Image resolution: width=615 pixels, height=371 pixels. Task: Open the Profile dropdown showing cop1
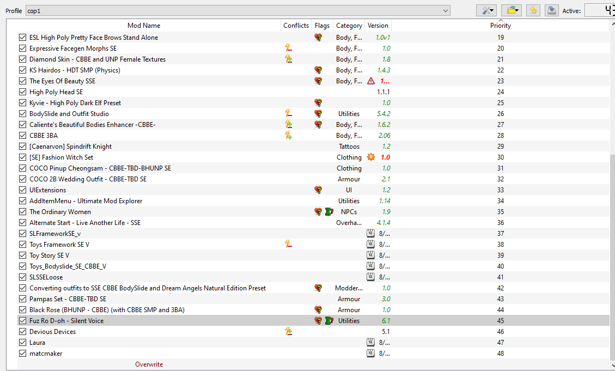238,10
